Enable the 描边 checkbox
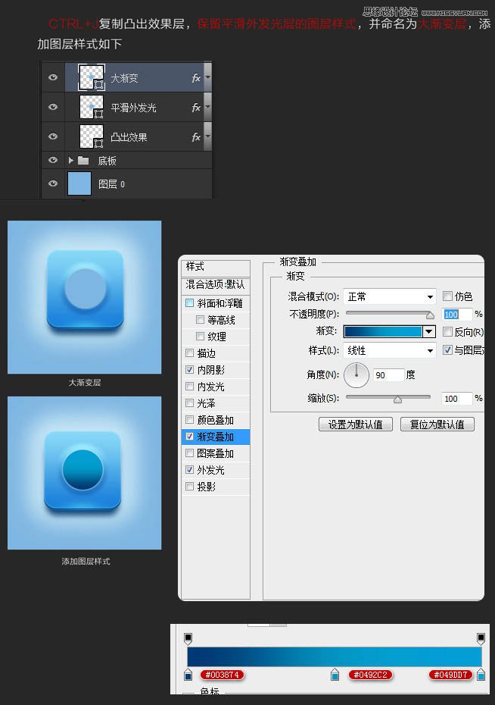This screenshot has width=495, height=705. (x=189, y=353)
